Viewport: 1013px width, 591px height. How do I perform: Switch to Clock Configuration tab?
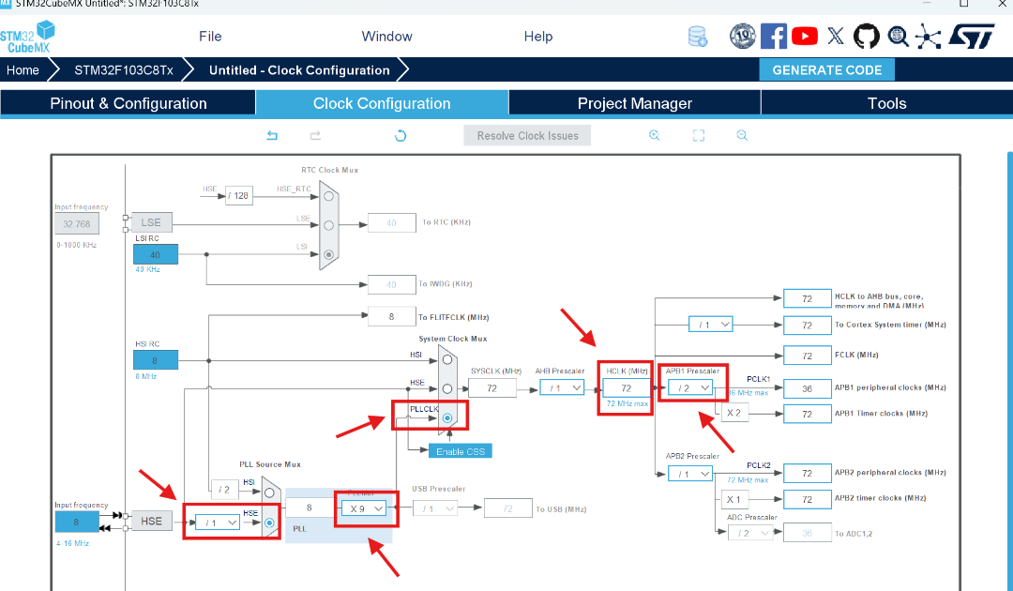pyautogui.click(x=382, y=103)
